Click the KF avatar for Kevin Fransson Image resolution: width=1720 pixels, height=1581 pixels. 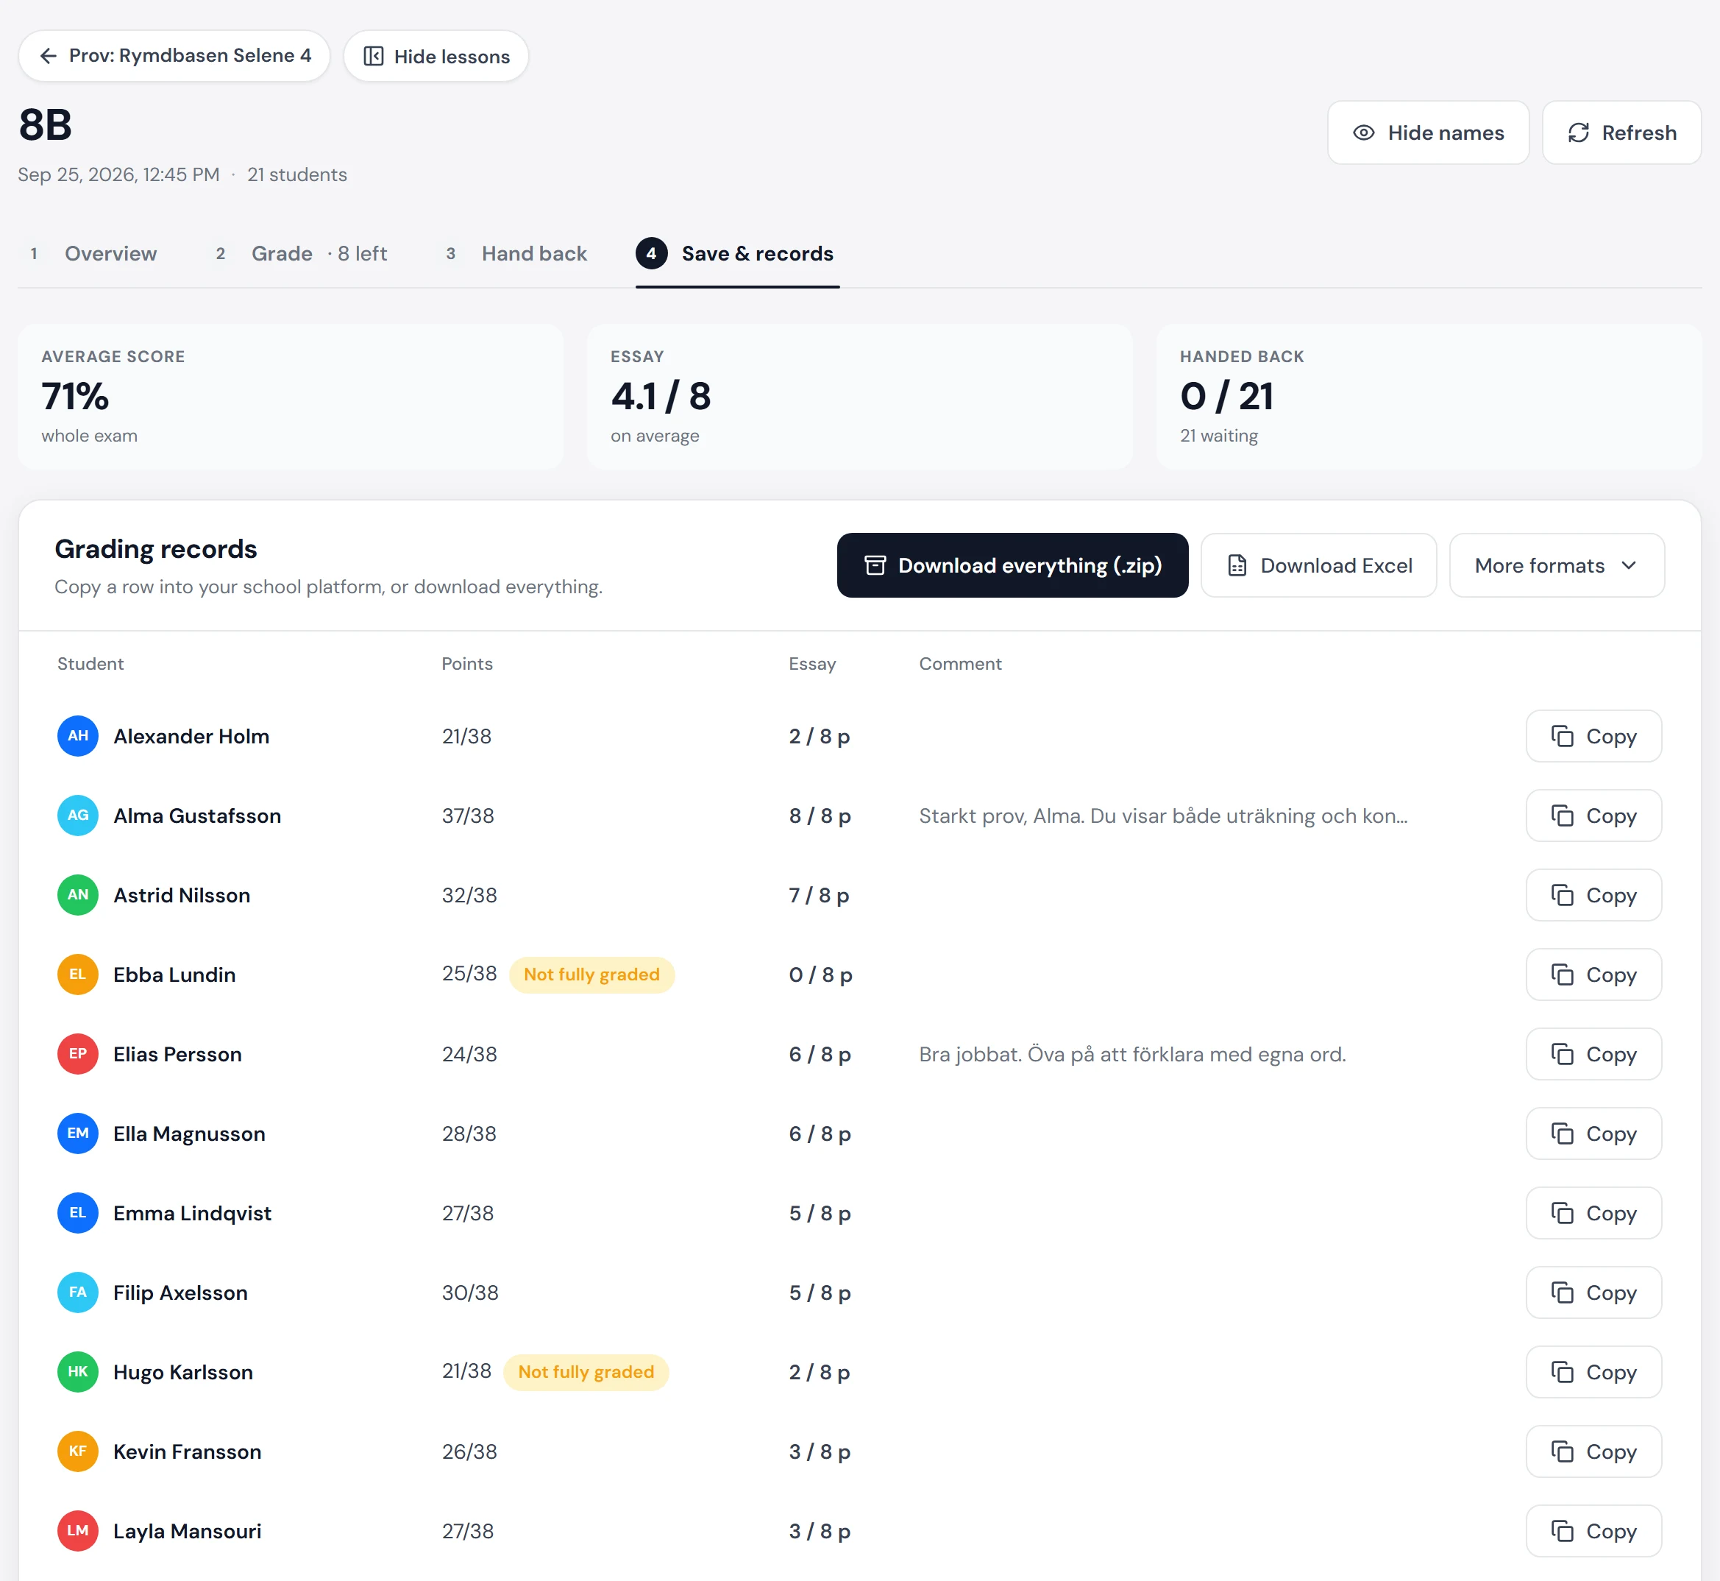(78, 1451)
